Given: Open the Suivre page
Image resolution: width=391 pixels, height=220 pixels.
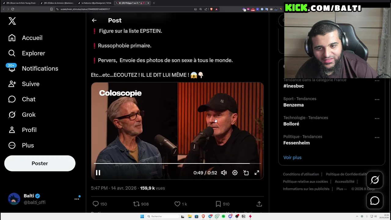Looking at the screenshot, I should tap(24, 84).
